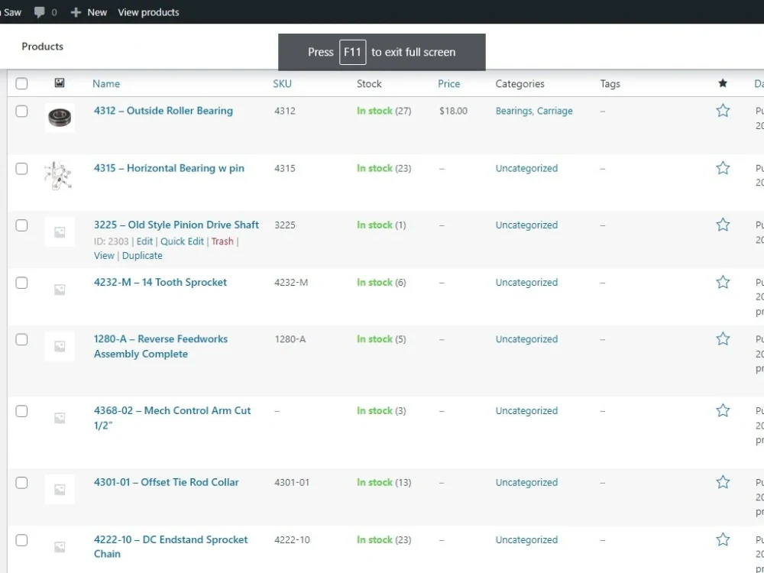
Task: Open 3225 – Old Style Pinion Drive Shaft
Action: point(176,225)
